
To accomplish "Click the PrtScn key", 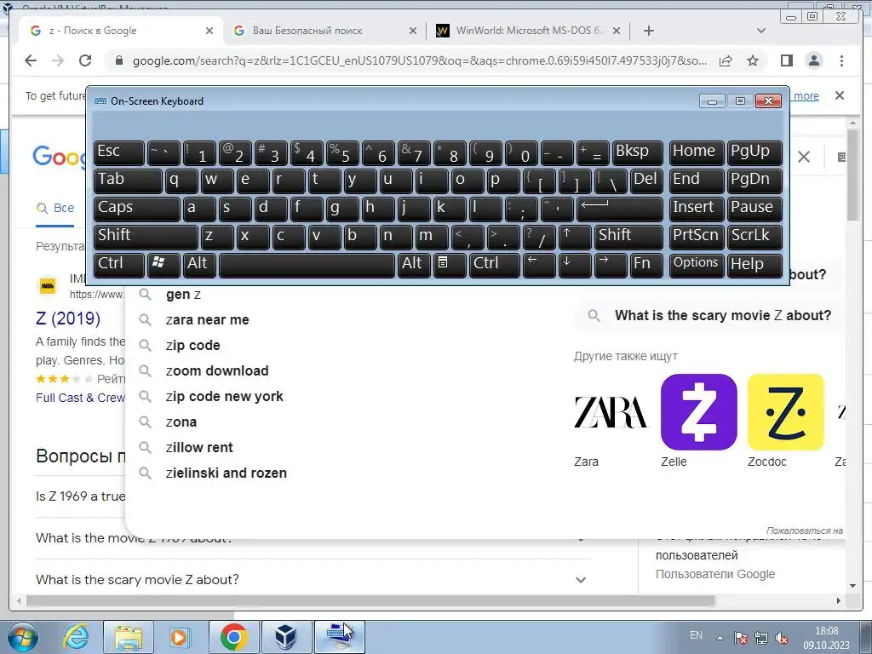I will pyautogui.click(x=697, y=237).
